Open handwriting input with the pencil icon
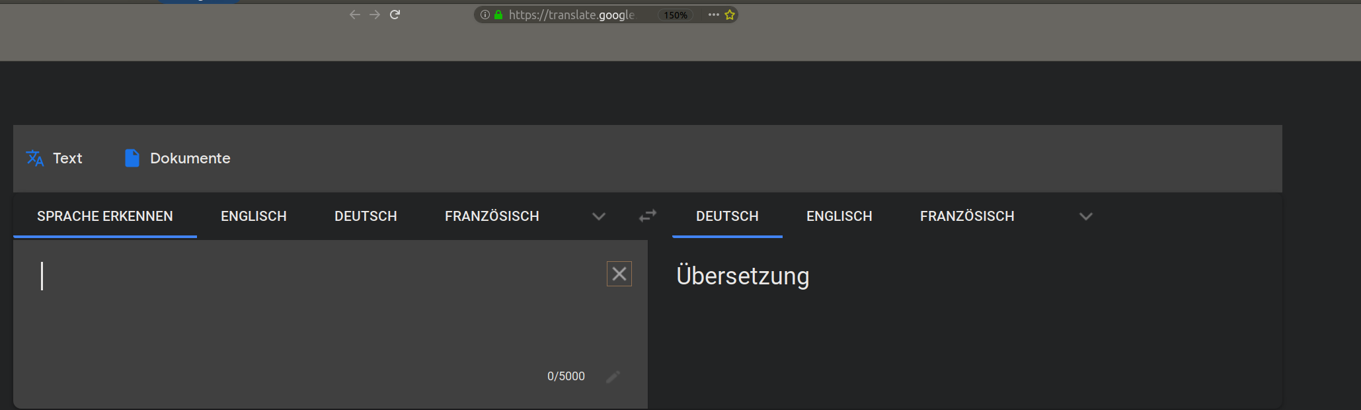The width and height of the screenshot is (1361, 410). (x=613, y=376)
